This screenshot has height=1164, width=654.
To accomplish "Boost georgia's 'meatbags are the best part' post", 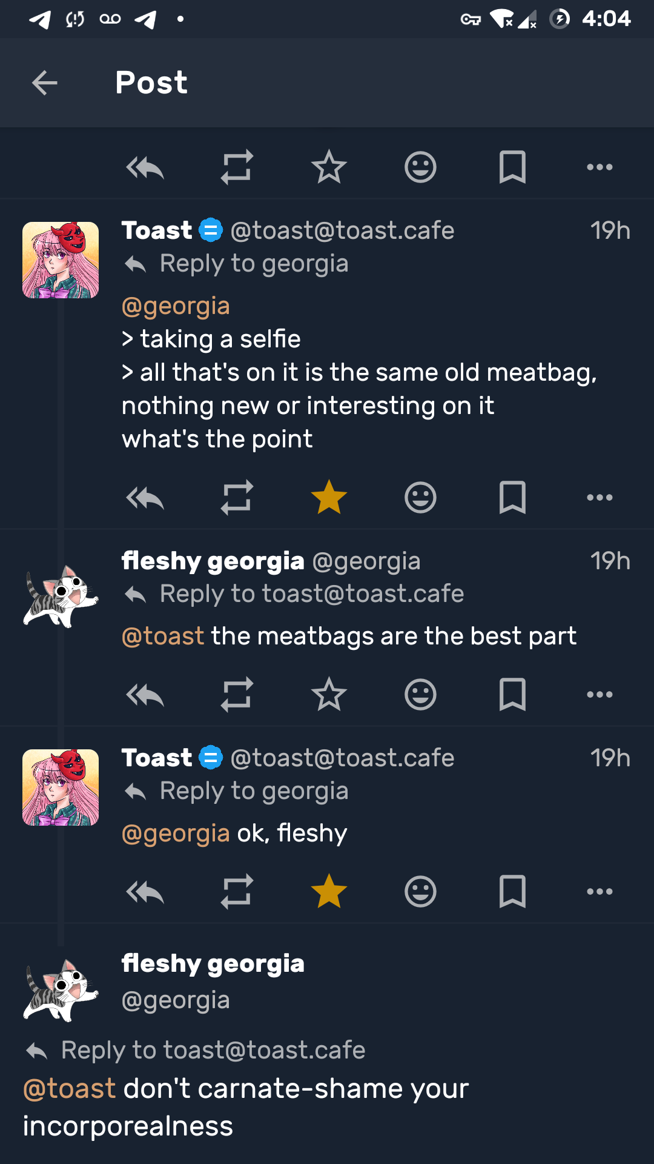I will 237,695.
